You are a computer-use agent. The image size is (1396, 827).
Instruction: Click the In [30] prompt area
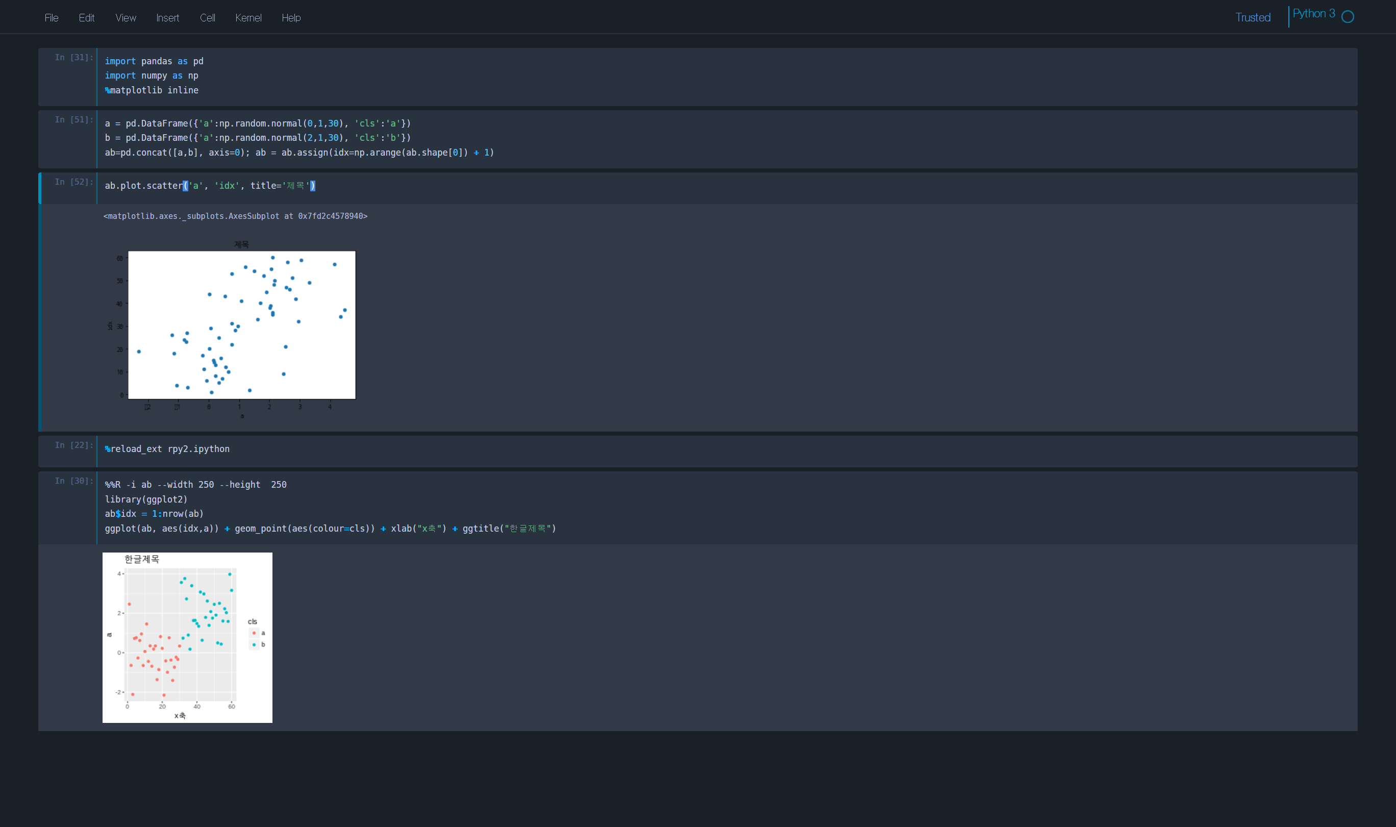click(73, 481)
